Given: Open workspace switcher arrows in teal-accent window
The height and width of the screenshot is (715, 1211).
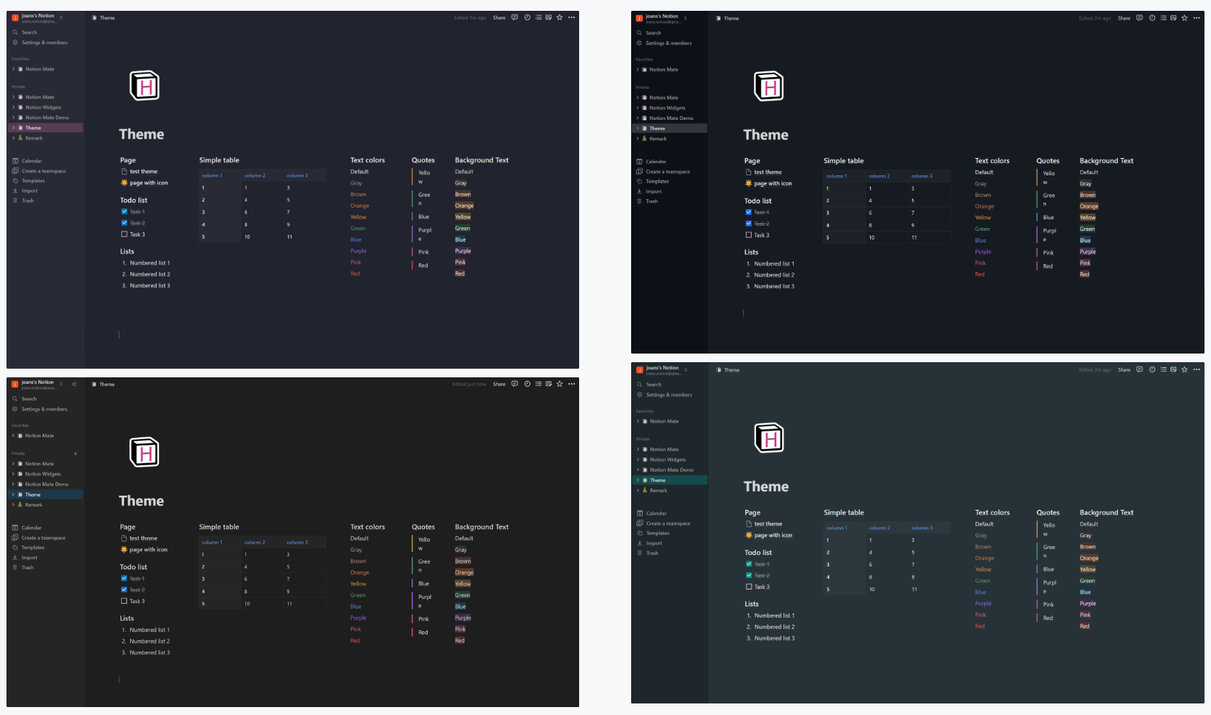Looking at the screenshot, I should click(x=685, y=369).
